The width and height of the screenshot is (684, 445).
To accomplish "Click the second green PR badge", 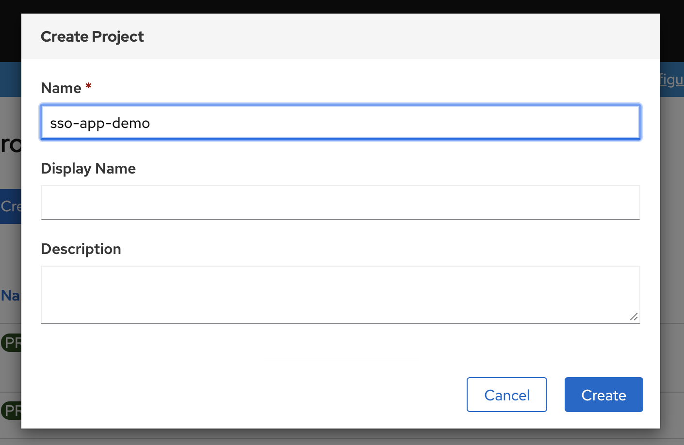I will click(x=11, y=411).
